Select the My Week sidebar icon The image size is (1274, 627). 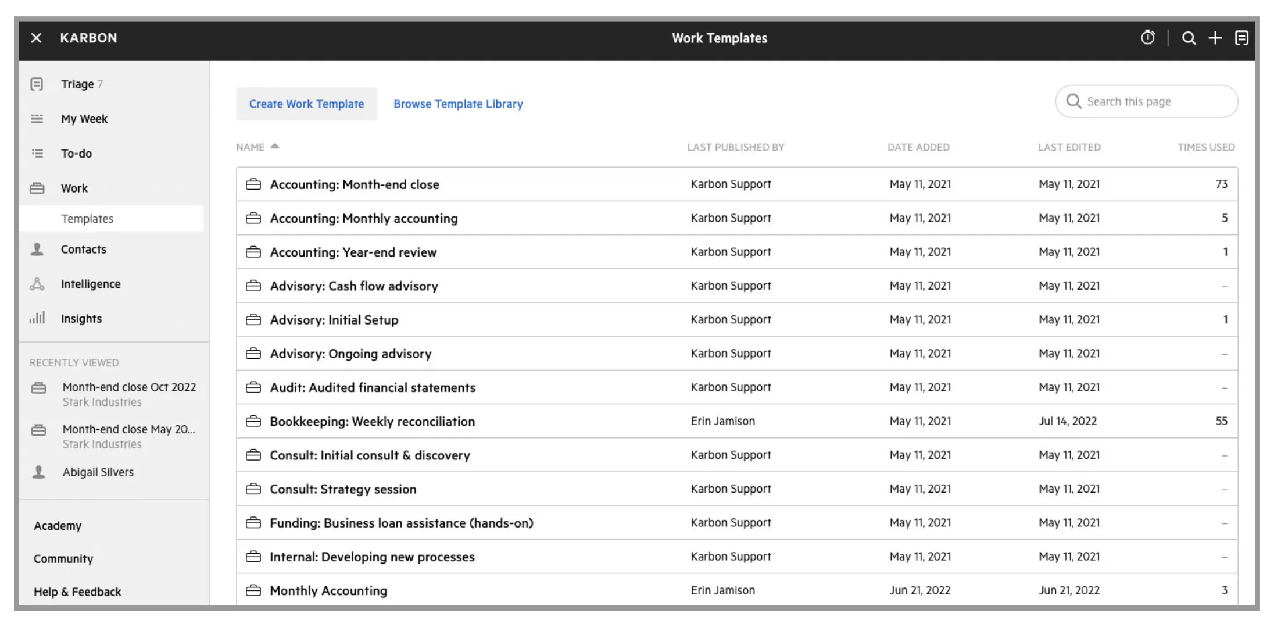tap(37, 119)
